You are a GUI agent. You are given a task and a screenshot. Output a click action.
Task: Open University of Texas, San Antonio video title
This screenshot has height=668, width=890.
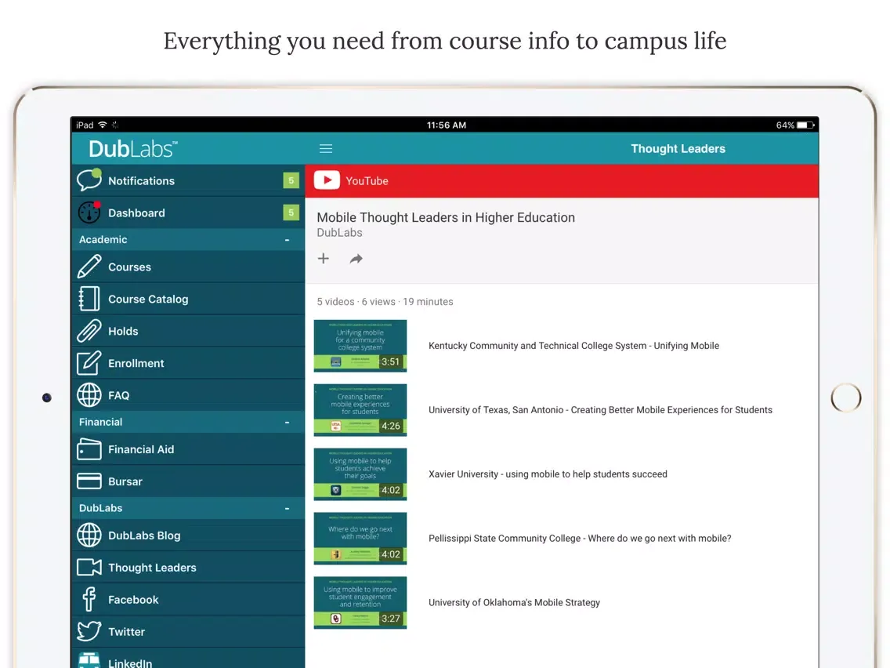tap(601, 409)
